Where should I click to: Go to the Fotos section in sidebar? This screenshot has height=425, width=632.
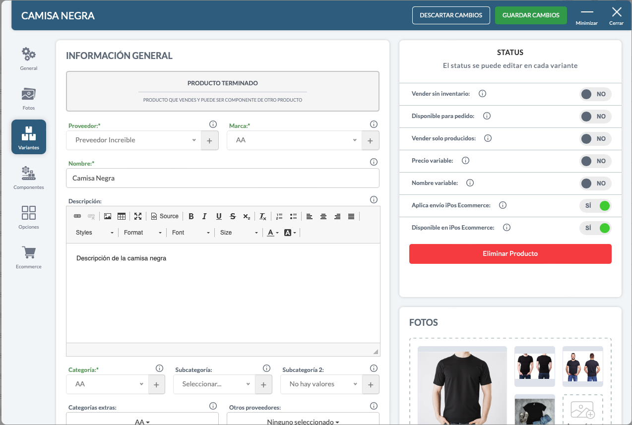pos(29,98)
